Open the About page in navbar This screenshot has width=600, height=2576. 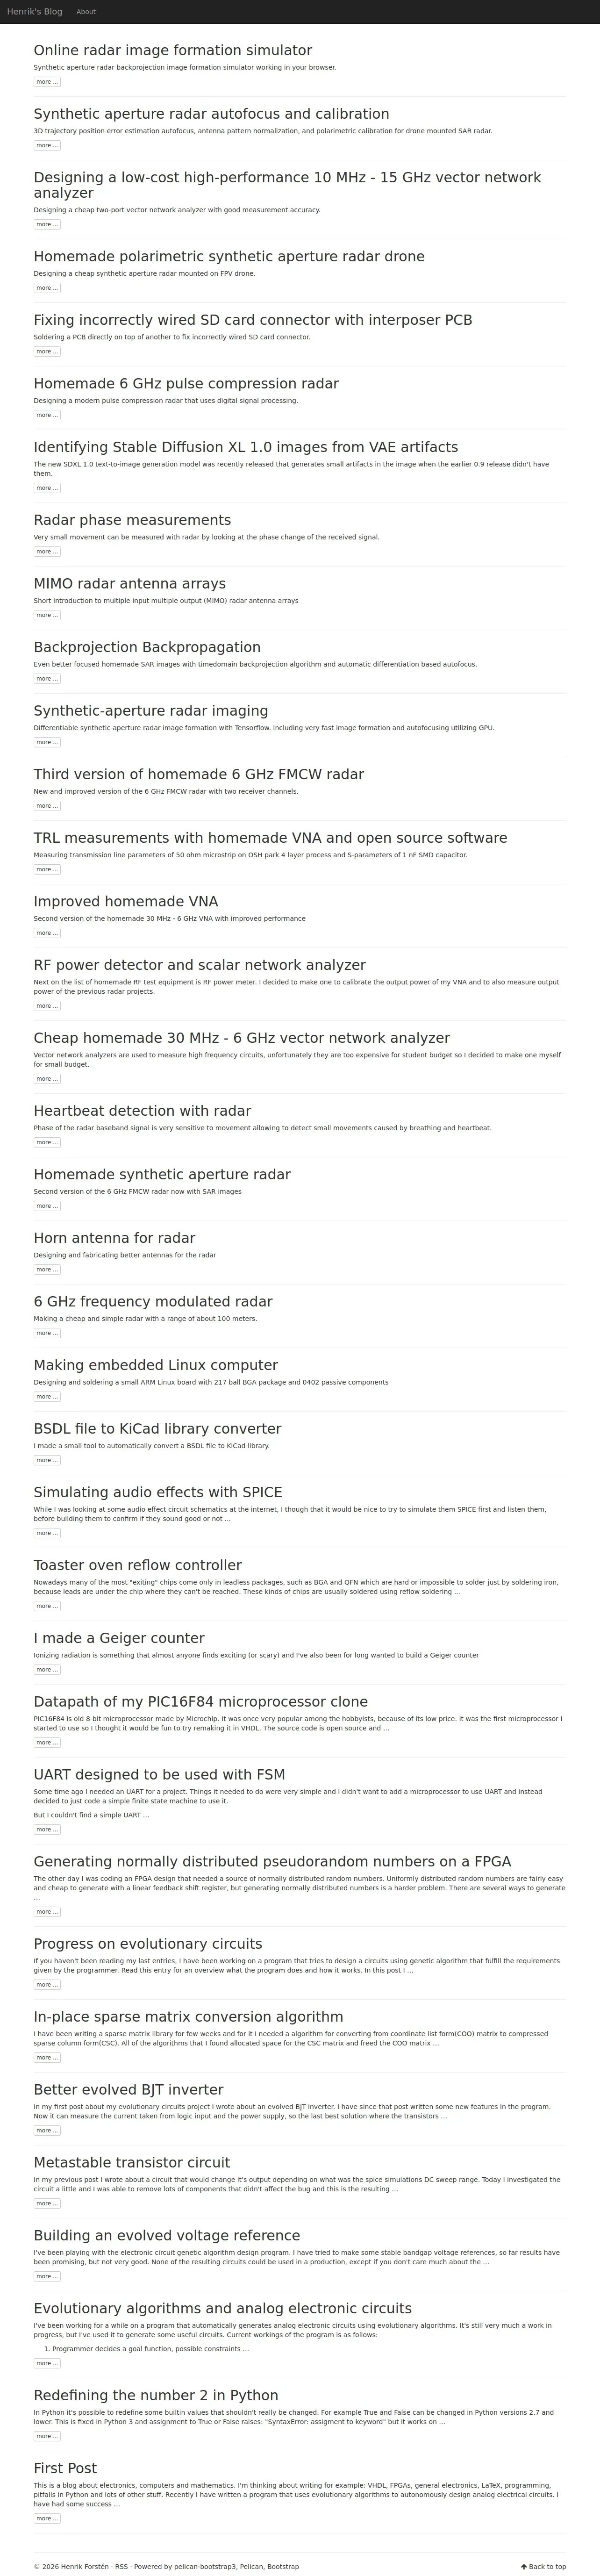pyautogui.click(x=86, y=12)
